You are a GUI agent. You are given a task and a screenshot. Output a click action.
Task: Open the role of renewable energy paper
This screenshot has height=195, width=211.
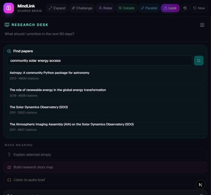(x=105, y=93)
